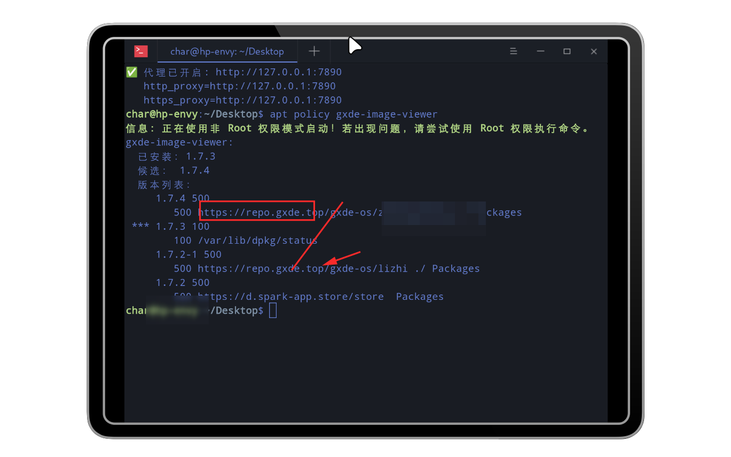
Task: Click the 版本列表: heading
Action: click(x=164, y=184)
